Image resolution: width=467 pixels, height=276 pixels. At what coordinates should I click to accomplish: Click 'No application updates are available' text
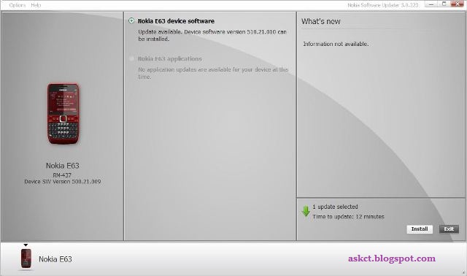(x=213, y=73)
